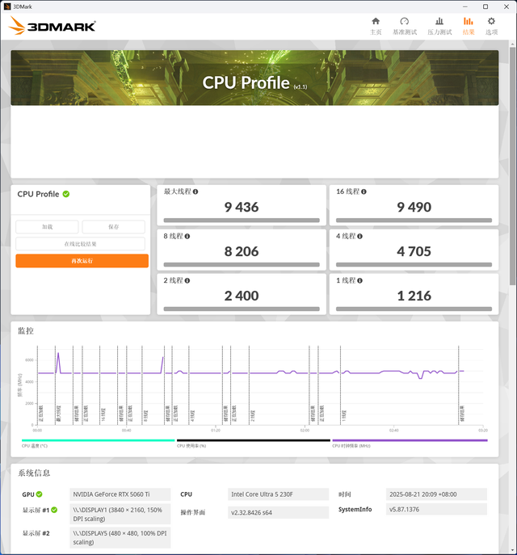Toggle the CPU clock frequency (CPU 时钟频率) legend
The height and width of the screenshot is (555, 517).
[x=410, y=440]
